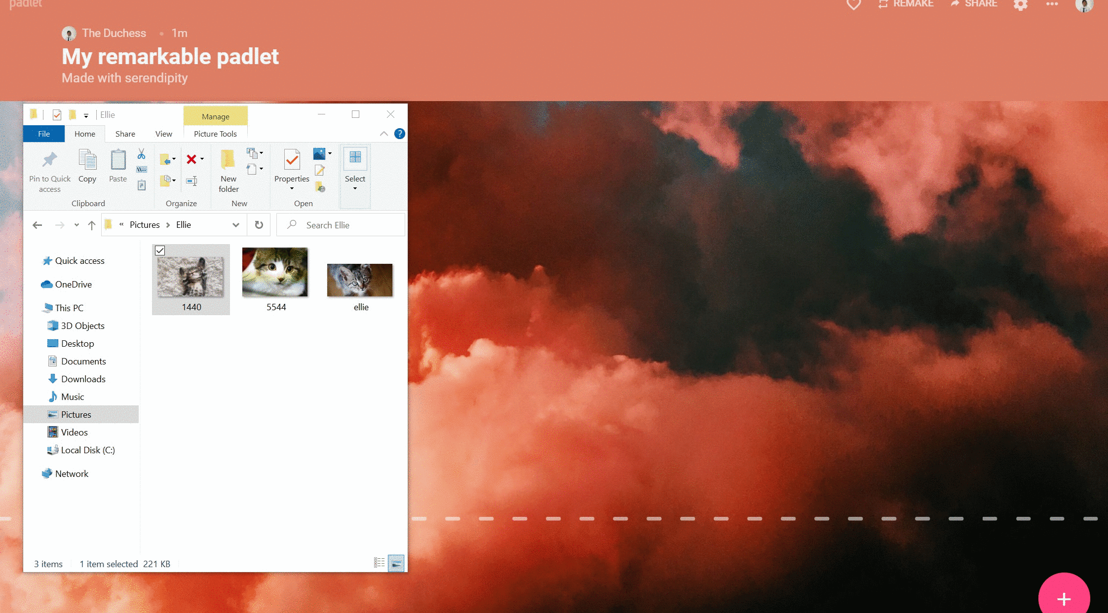Click the Move to folder icon
The image size is (1108, 613).
pos(165,159)
